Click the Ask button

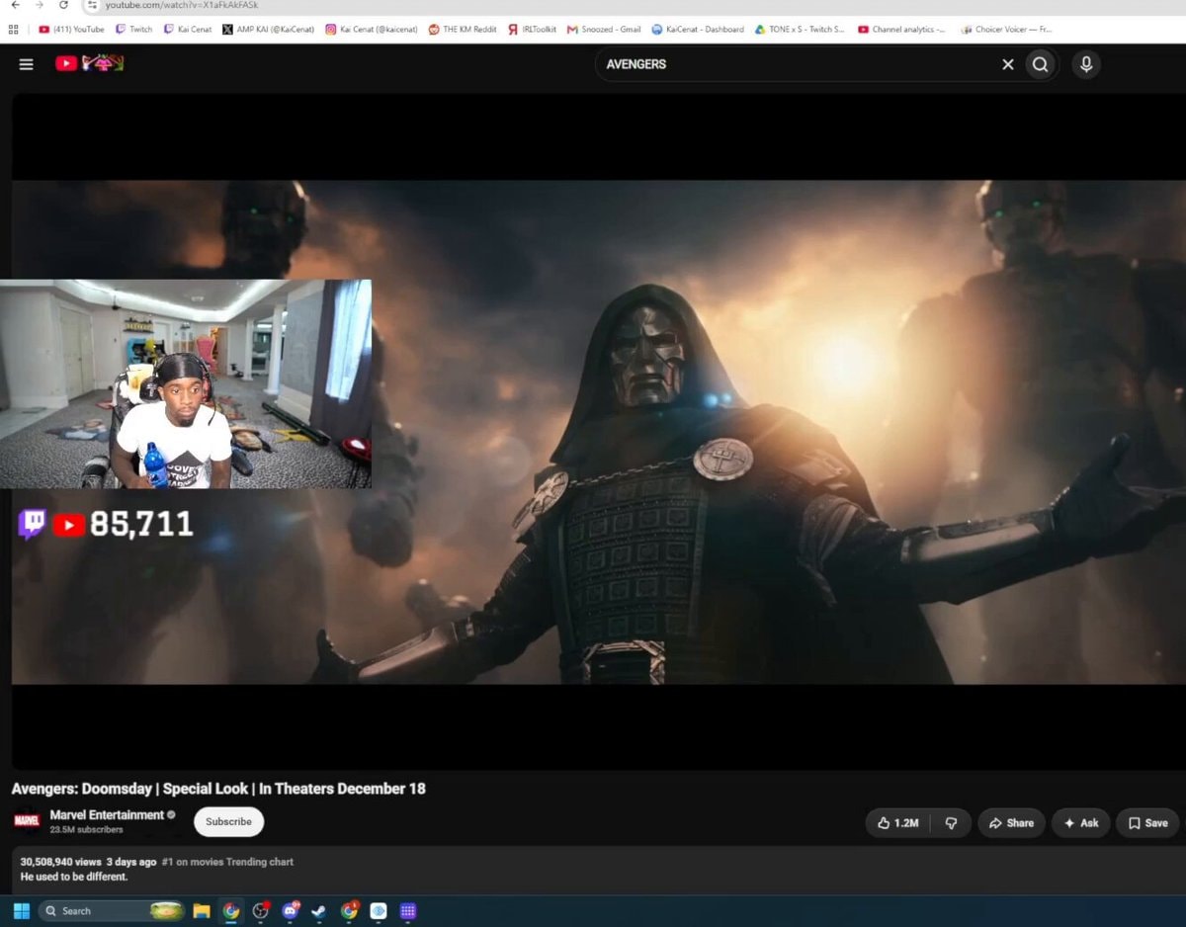tap(1080, 822)
